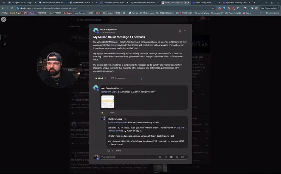Close The No Guru Growth Lab active tab

(189, 3)
